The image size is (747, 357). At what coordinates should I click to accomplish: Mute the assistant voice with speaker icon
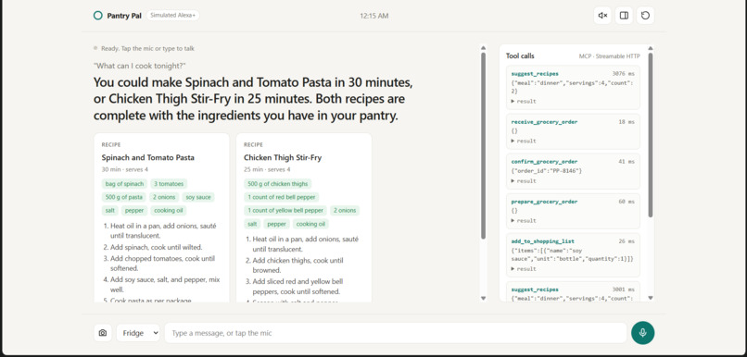coord(602,16)
